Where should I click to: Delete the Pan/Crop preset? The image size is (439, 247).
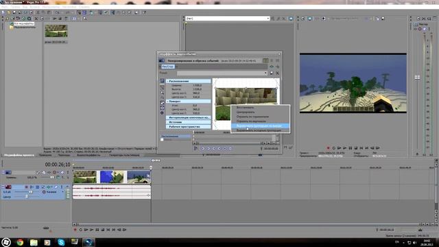click(x=277, y=73)
